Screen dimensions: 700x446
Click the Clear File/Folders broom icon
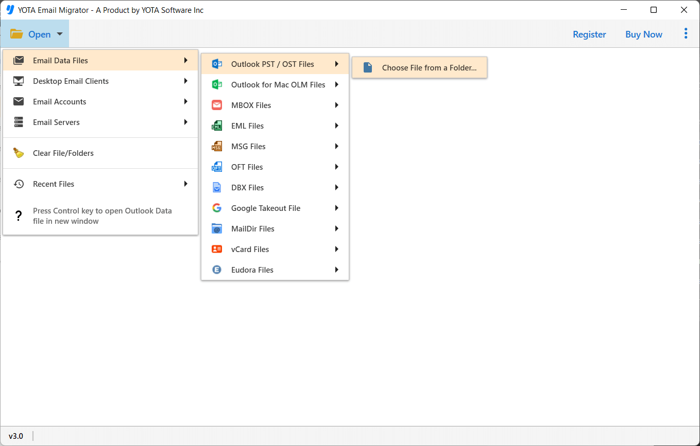point(19,153)
